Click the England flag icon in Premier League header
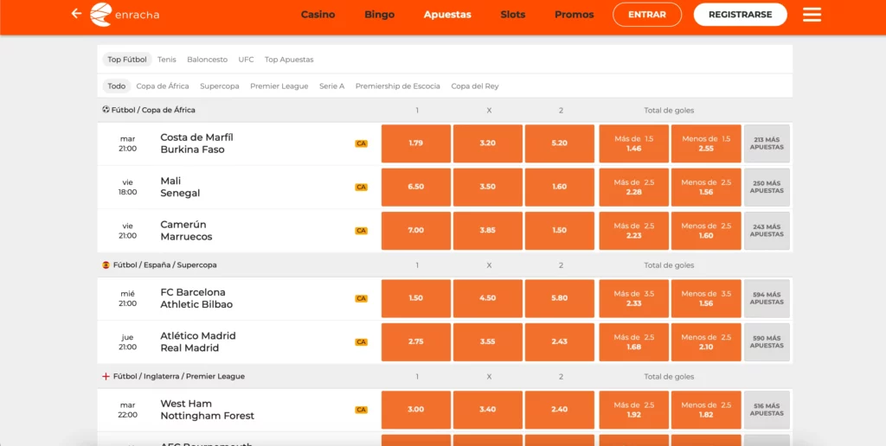Viewport: 886px width, 446px height. pos(106,376)
